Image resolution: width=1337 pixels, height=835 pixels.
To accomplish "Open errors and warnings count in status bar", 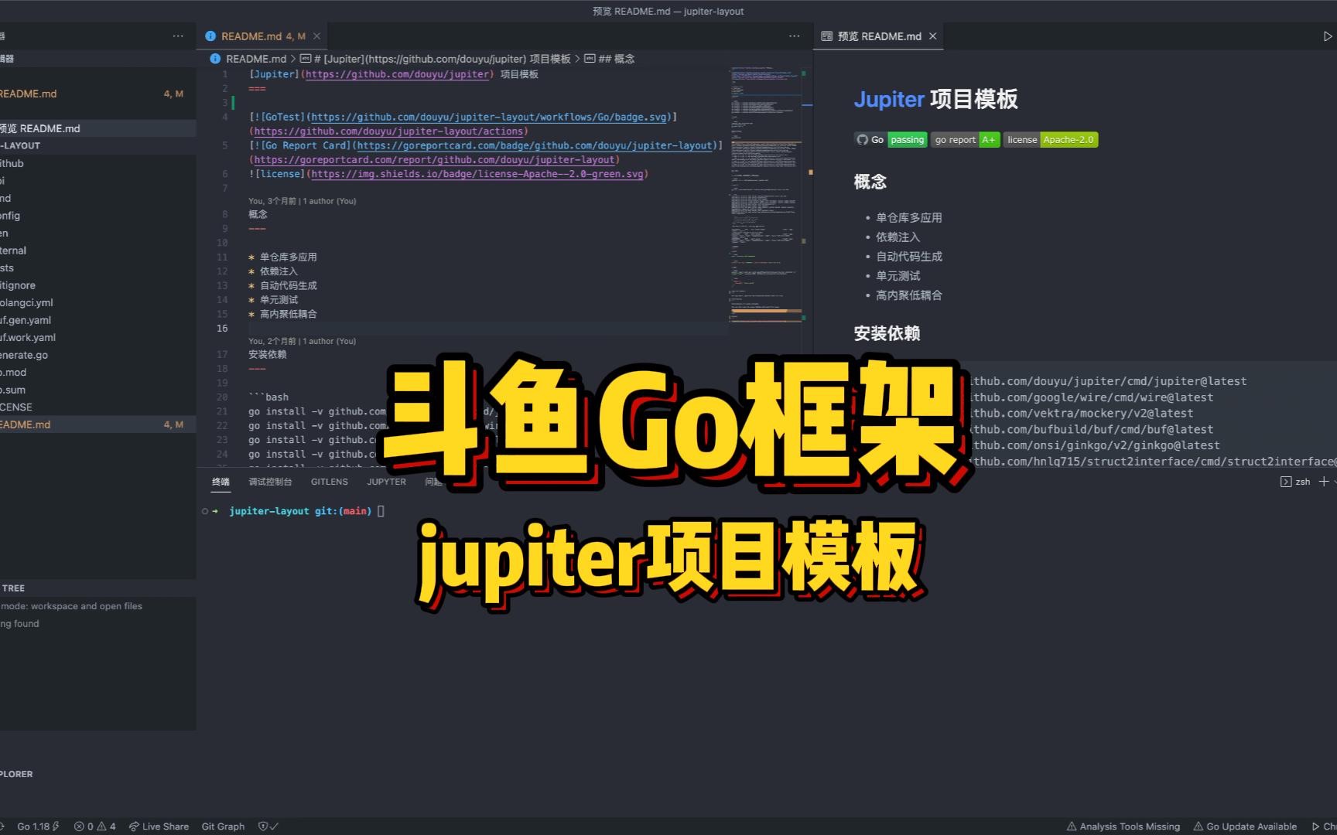I will coord(94,826).
